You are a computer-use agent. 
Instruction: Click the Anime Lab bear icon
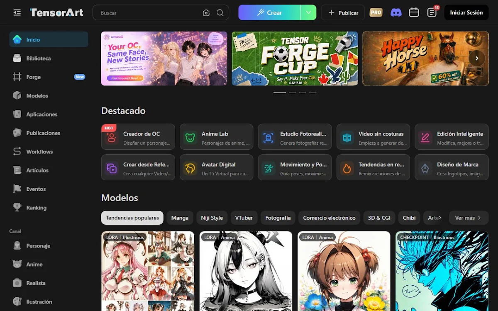[x=190, y=138]
